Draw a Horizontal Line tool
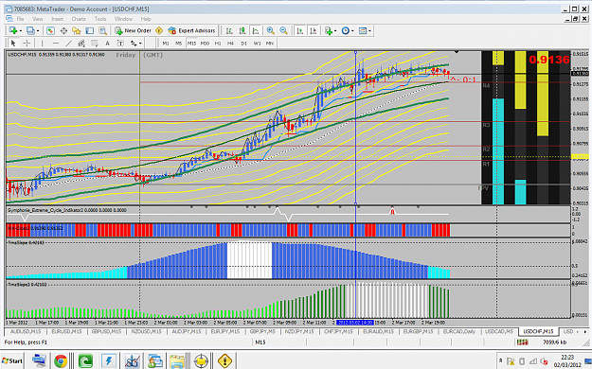 click(x=56, y=44)
